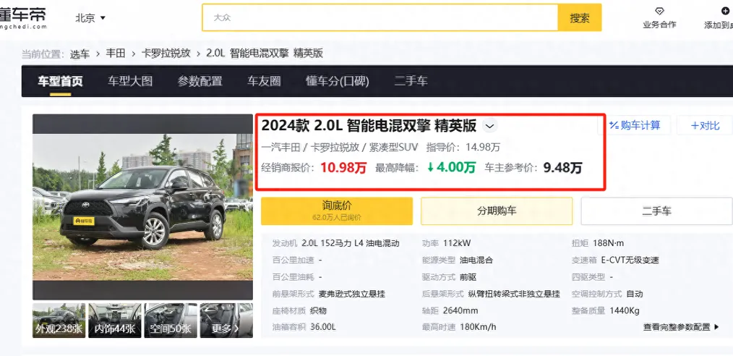Click the 4.00万 maximum discount value
Image resolution: width=733 pixels, height=356 pixels.
click(452, 167)
